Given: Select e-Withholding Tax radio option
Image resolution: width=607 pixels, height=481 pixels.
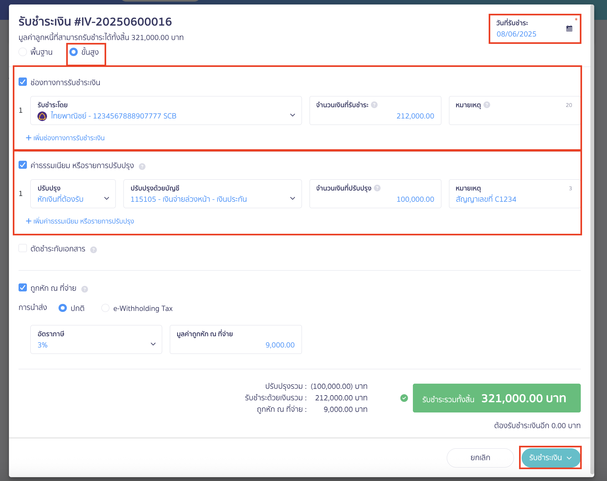Looking at the screenshot, I should pyautogui.click(x=105, y=308).
